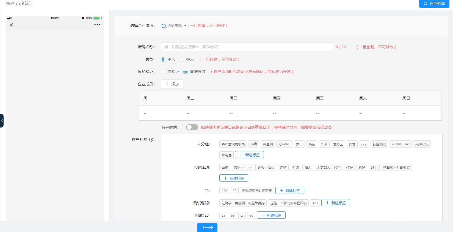Select the 我好 tag
453x232 pixels.
tap(362, 167)
